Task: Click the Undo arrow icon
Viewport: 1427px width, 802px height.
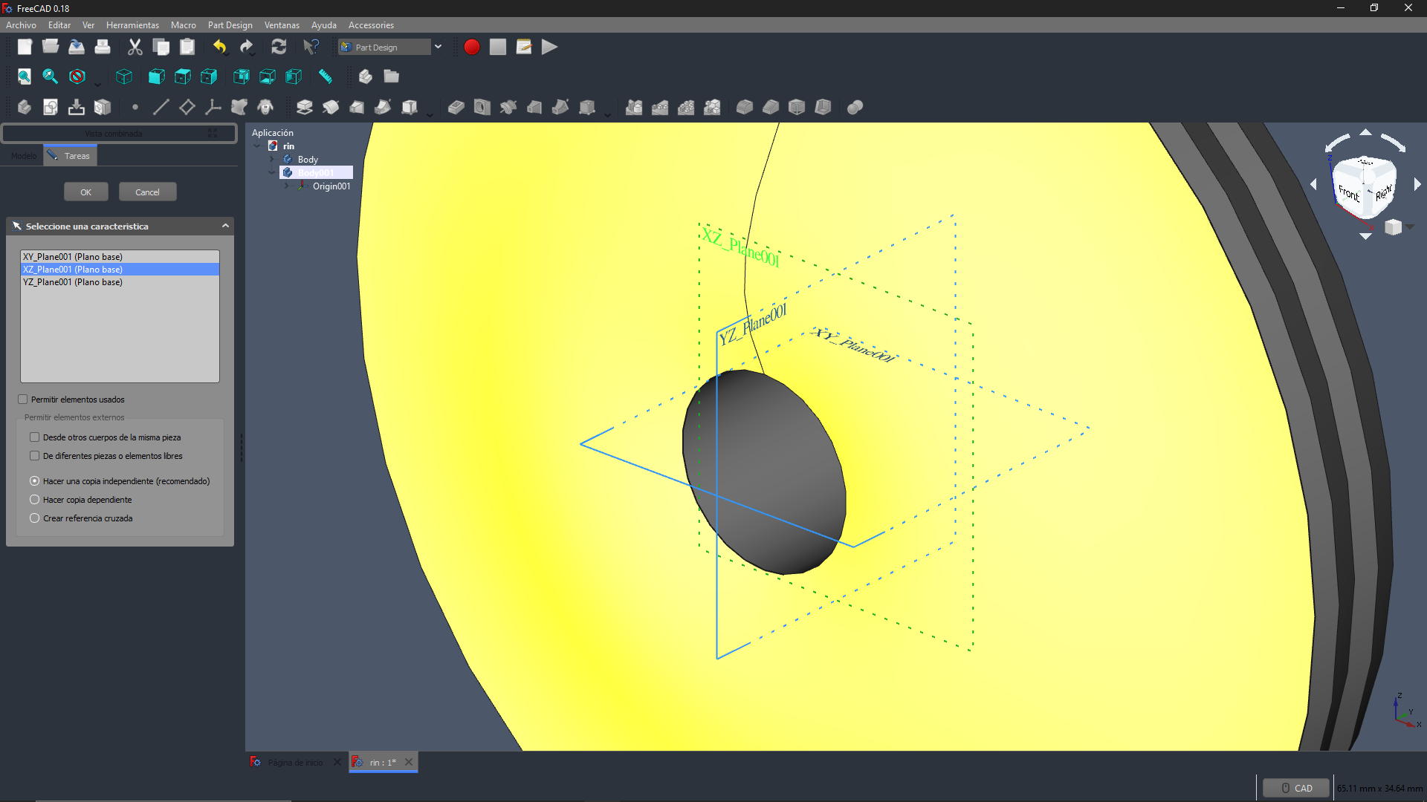Action: click(x=219, y=47)
